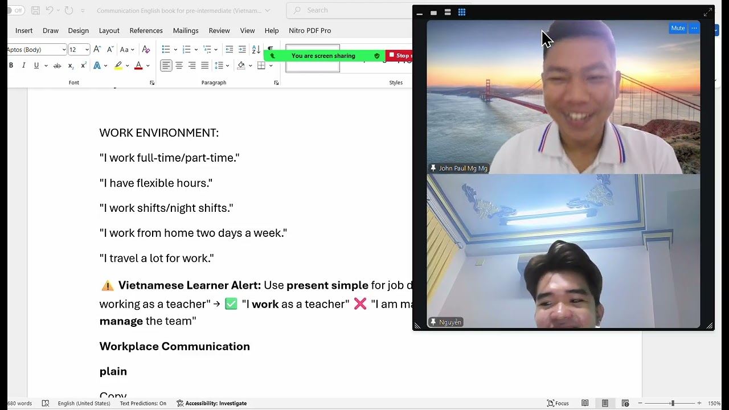Apply red font color

(x=138, y=66)
